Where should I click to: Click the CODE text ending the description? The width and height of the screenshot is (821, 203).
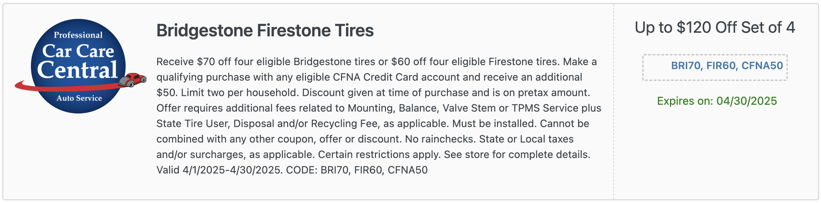pyautogui.click(x=357, y=170)
